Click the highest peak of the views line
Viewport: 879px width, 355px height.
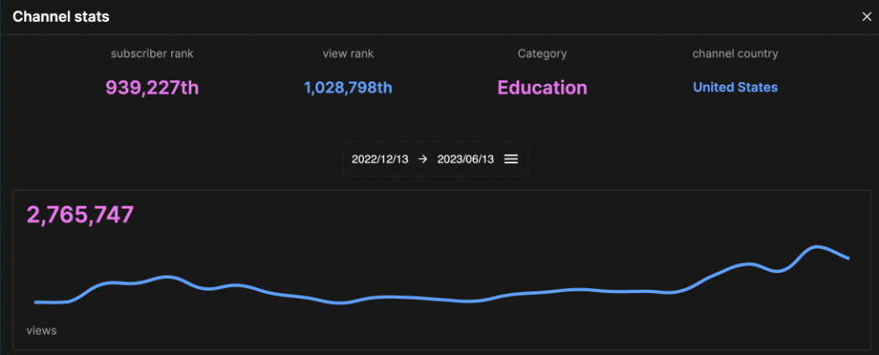coord(815,247)
